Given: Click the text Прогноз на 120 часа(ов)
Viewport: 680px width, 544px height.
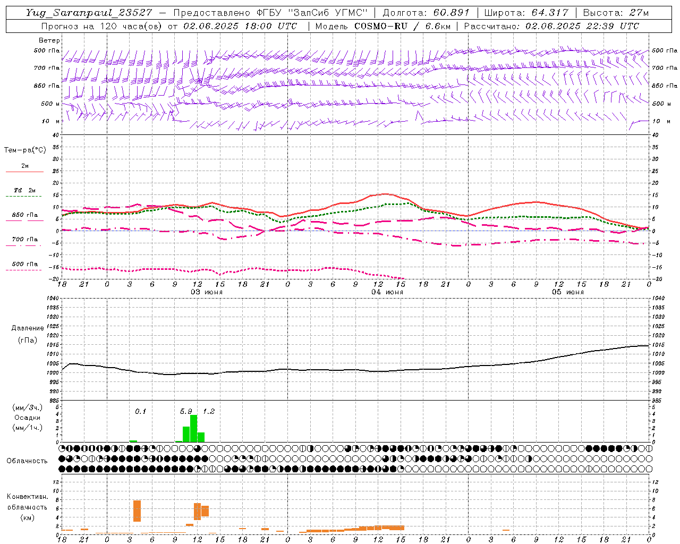Looking at the screenshot, I should click(102, 25).
